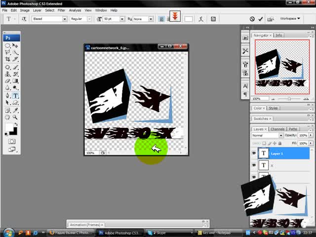Open the Create Warped Text option

click(201, 19)
